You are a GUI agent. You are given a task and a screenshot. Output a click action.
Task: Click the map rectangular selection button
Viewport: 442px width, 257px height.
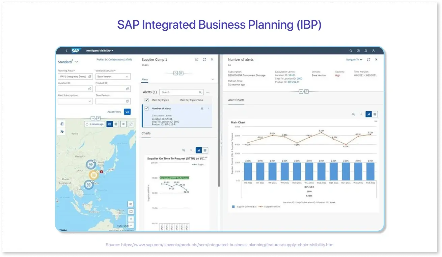pyautogui.click(x=131, y=211)
